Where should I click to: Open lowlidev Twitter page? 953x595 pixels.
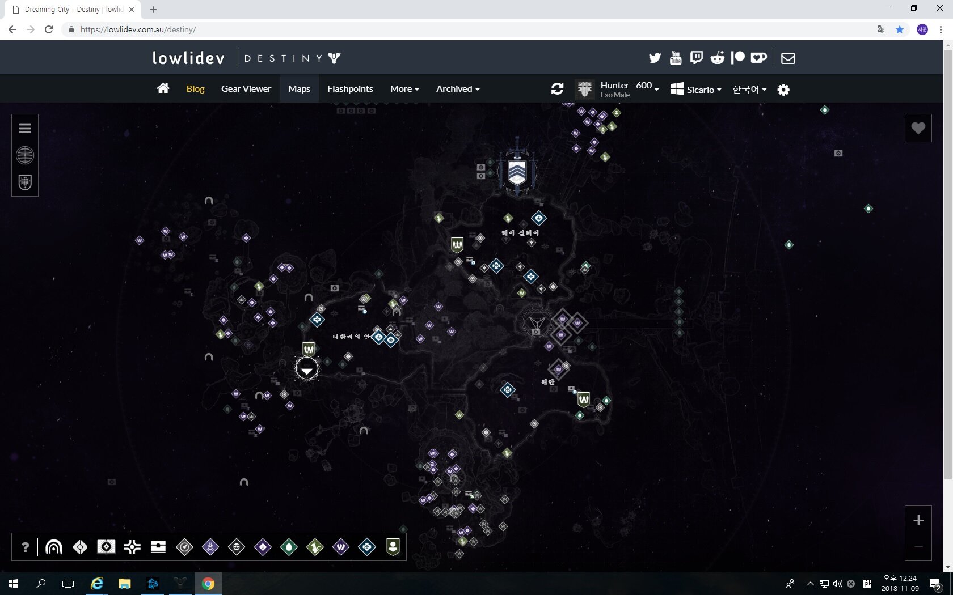click(655, 58)
